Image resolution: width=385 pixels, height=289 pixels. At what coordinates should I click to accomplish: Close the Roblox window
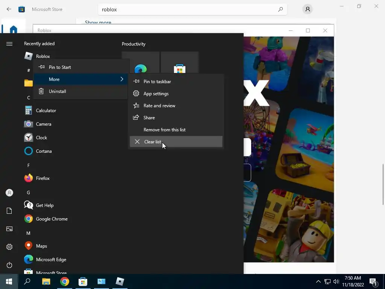(325, 30)
